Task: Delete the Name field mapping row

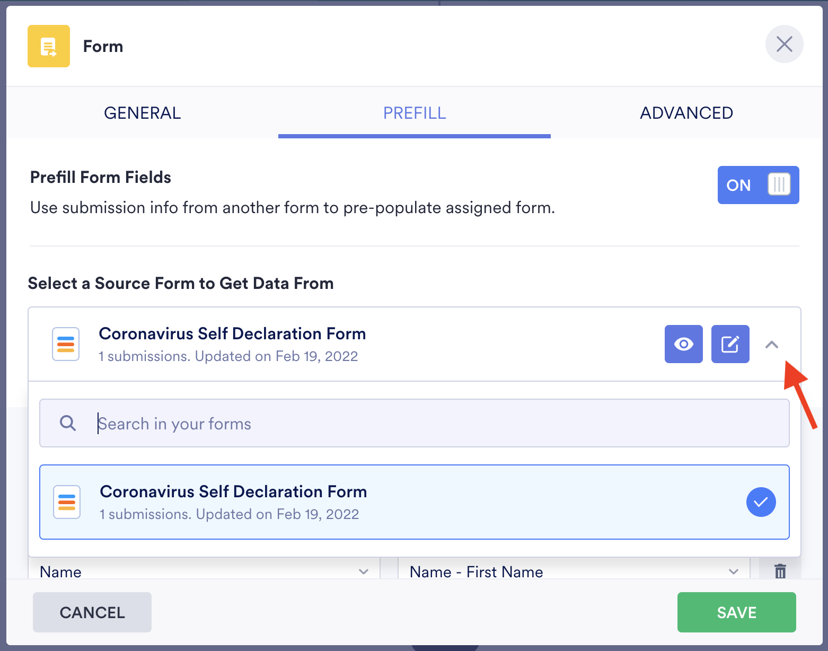Action: (780, 571)
